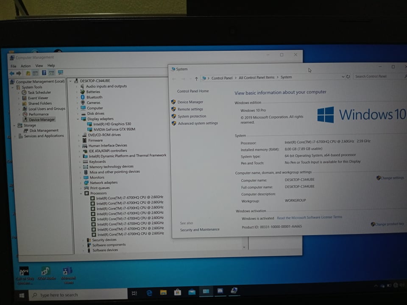Open Security and Maintenance link
Screen dimensions: 407x305
pos(200,230)
